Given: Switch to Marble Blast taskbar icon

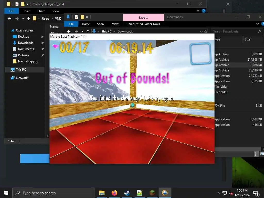Looking at the screenshot, I should [x=165, y=193].
